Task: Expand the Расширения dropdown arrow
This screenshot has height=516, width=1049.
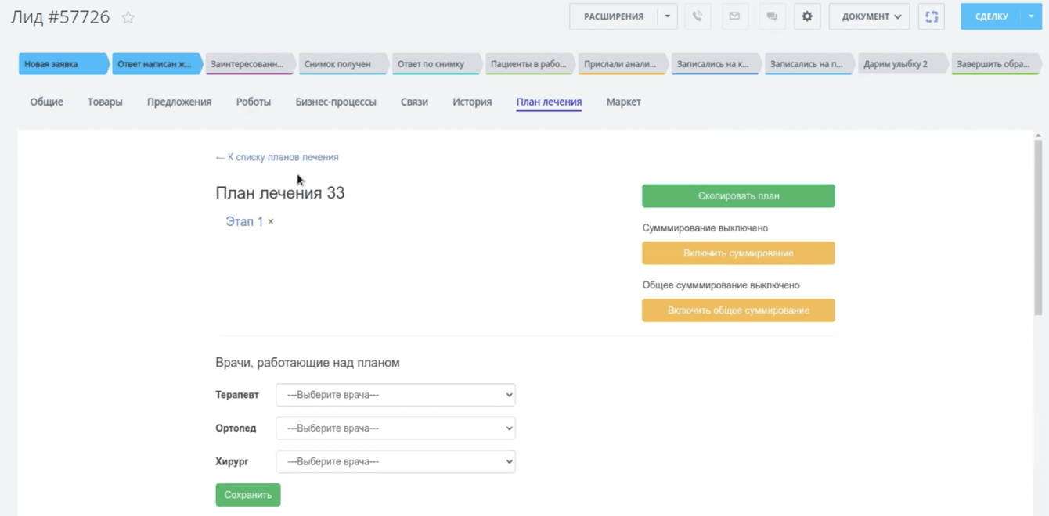Action: coord(668,16)
